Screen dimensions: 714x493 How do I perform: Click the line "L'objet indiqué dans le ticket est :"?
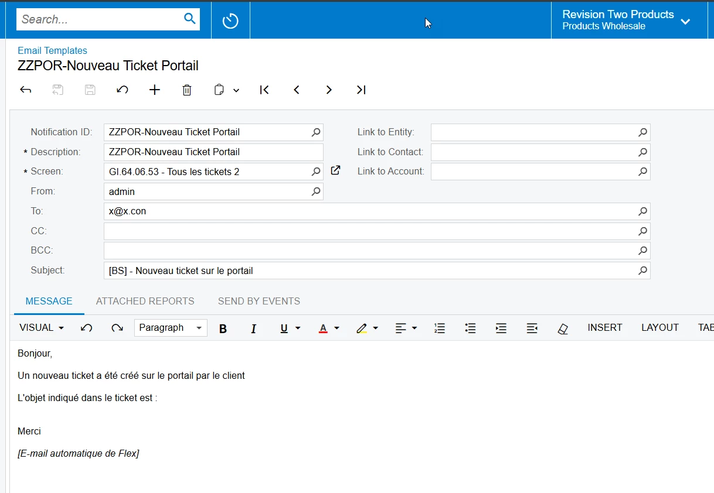88,398
